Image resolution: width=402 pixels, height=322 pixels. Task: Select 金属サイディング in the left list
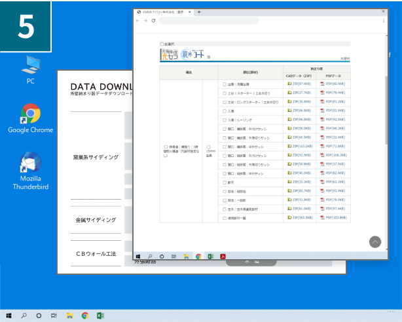[96, 221]
